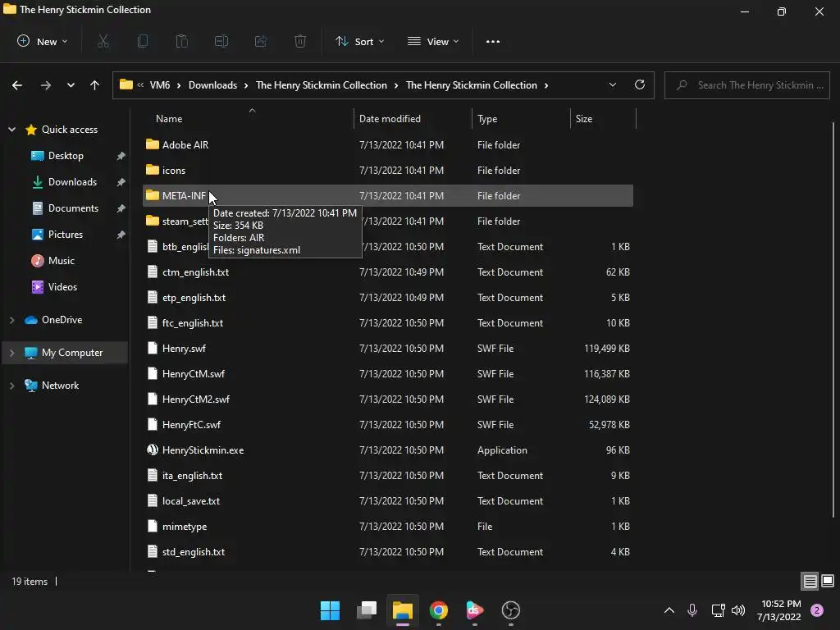The height and width of the screenshot is (630, 840).
Task: Open the pink DS app in taskbar
Action: pyautogui.click(x=475, y=610)
